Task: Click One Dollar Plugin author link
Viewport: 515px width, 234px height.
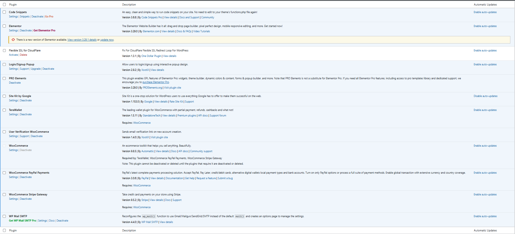Action: 151,56
